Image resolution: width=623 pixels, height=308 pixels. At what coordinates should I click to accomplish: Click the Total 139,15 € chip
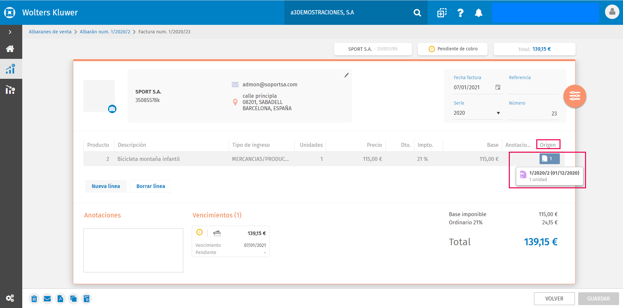click(534, 49)
